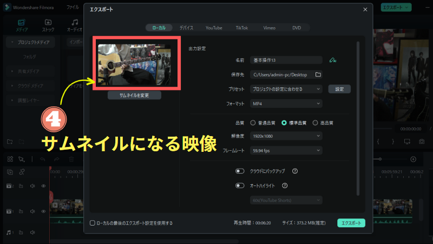The height and width of the screenshot is (244, 433).
Task: Open the 60s YouTube Shorts dropdown
Action: (x=286, y=200)
